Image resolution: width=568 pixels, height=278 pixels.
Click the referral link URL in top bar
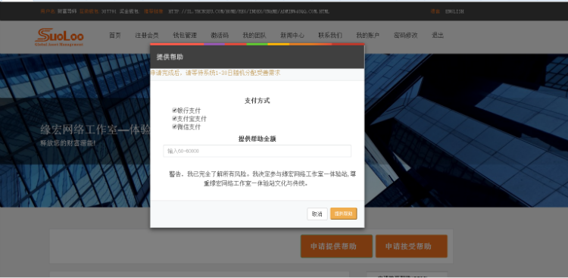coord(249,11)
